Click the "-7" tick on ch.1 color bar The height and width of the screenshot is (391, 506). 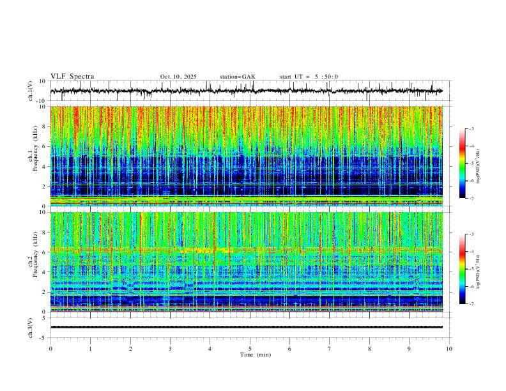coord(471,198)
